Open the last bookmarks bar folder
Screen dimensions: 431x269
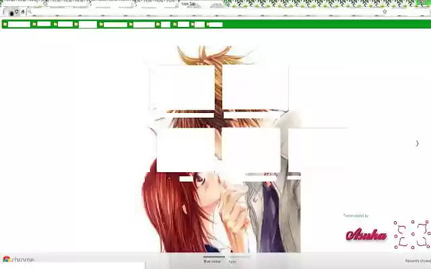[215, 24]
